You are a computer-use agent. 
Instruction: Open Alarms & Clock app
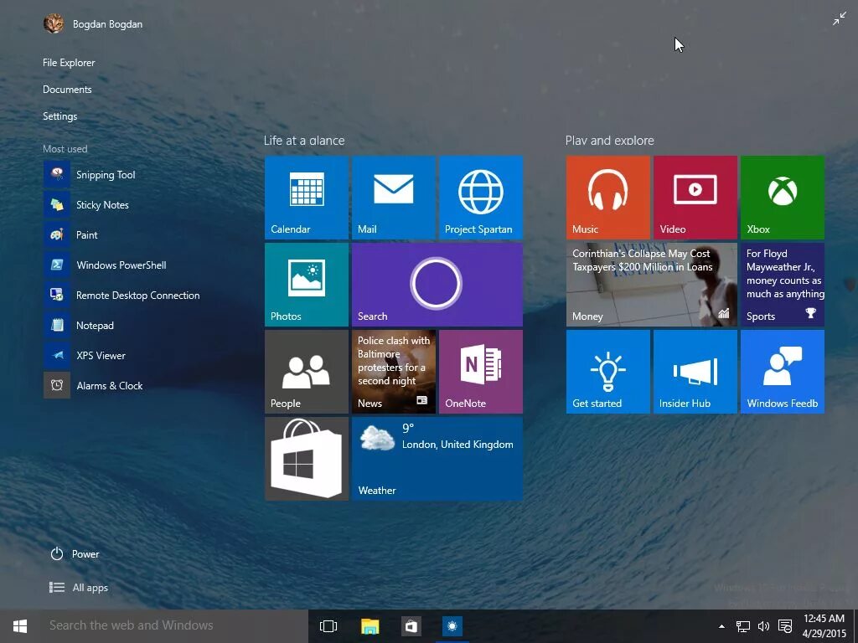tap(94, 385)
